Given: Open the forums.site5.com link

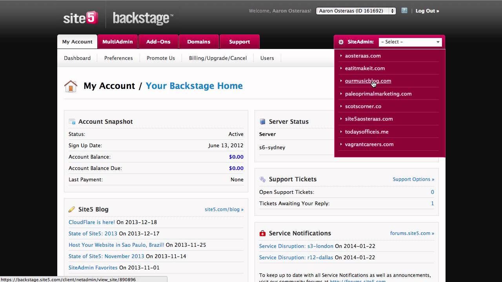Looking at the screenshot, I should click(412, 233).
